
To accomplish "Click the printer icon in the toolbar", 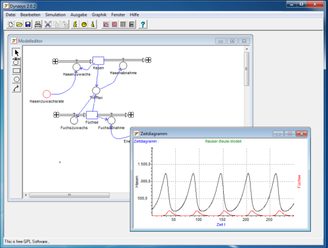I will [x=38, y=24].
